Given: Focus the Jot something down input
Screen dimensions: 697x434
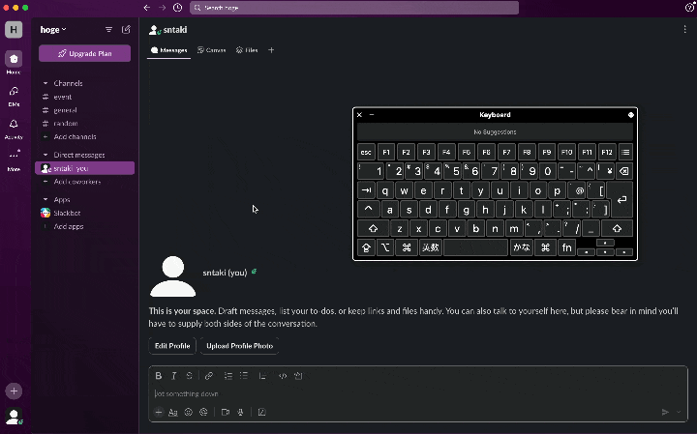Looking at the screenshot, I should coord(418,393).
